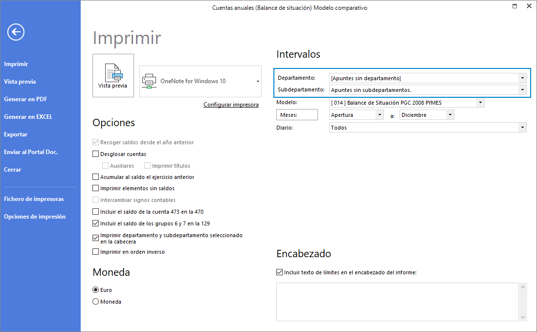Expand the Departamento dropdown

[x=522, y=78]
